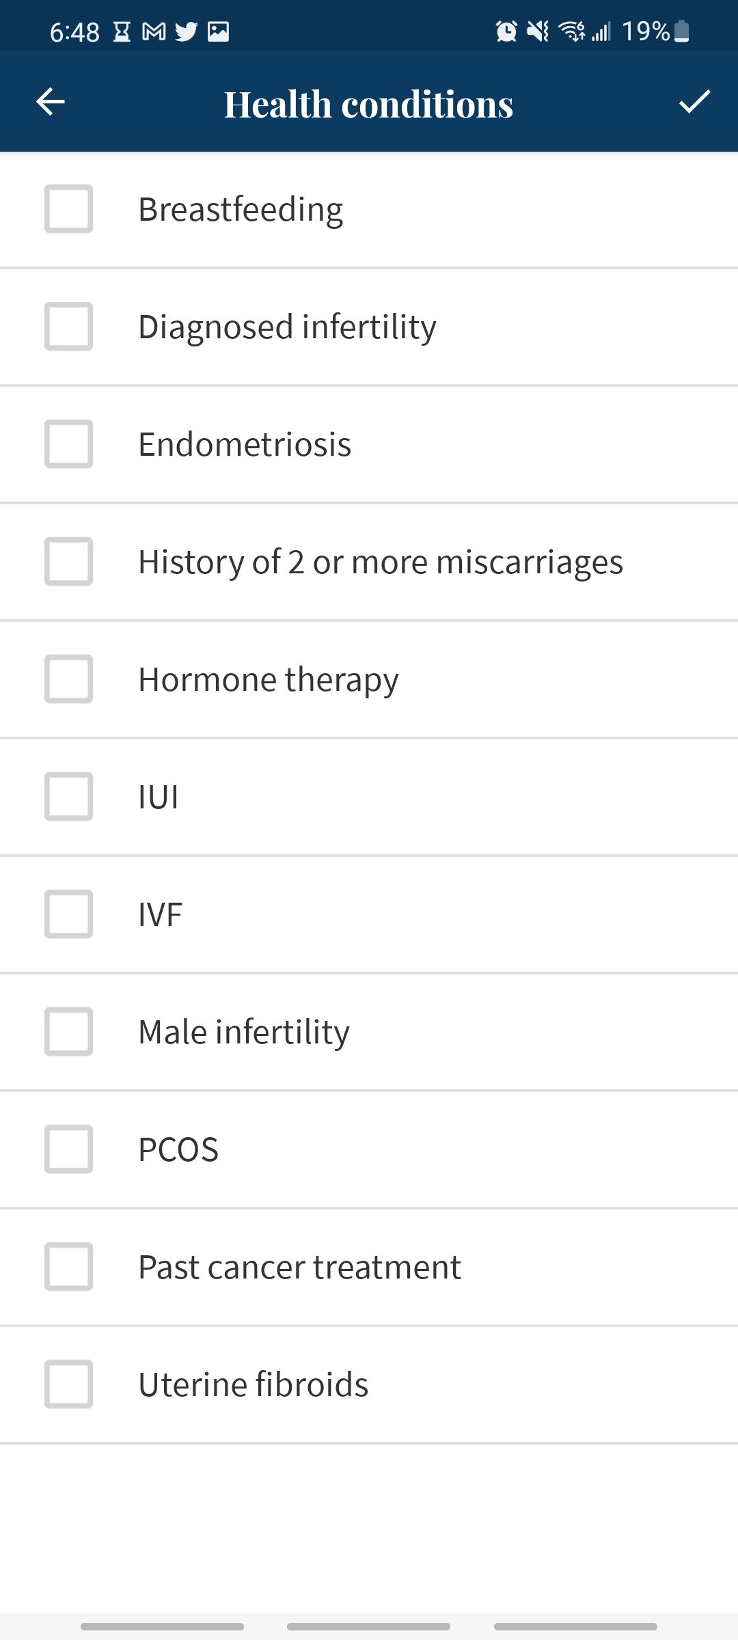Viewport: 738px width, 1640px height.
Task: Tap the Gmail notification icon
Action: click(x=153, y=30)
